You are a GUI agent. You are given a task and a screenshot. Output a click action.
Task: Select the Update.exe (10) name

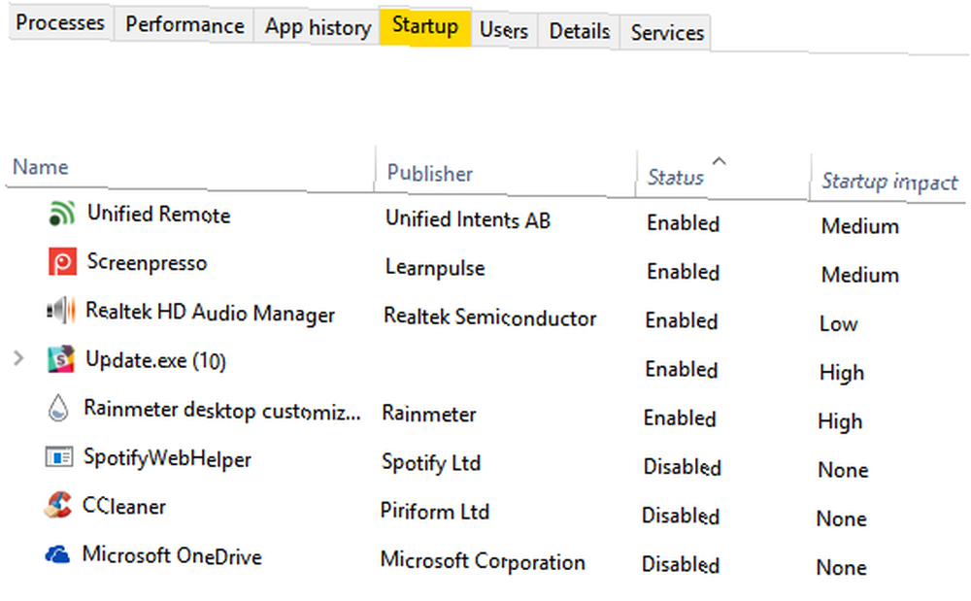(x=155, y=360)
